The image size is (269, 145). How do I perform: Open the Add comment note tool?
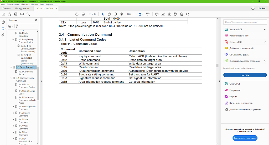pos(157,14)
